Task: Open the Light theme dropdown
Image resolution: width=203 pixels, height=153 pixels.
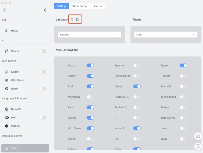Action: (166, 35)
